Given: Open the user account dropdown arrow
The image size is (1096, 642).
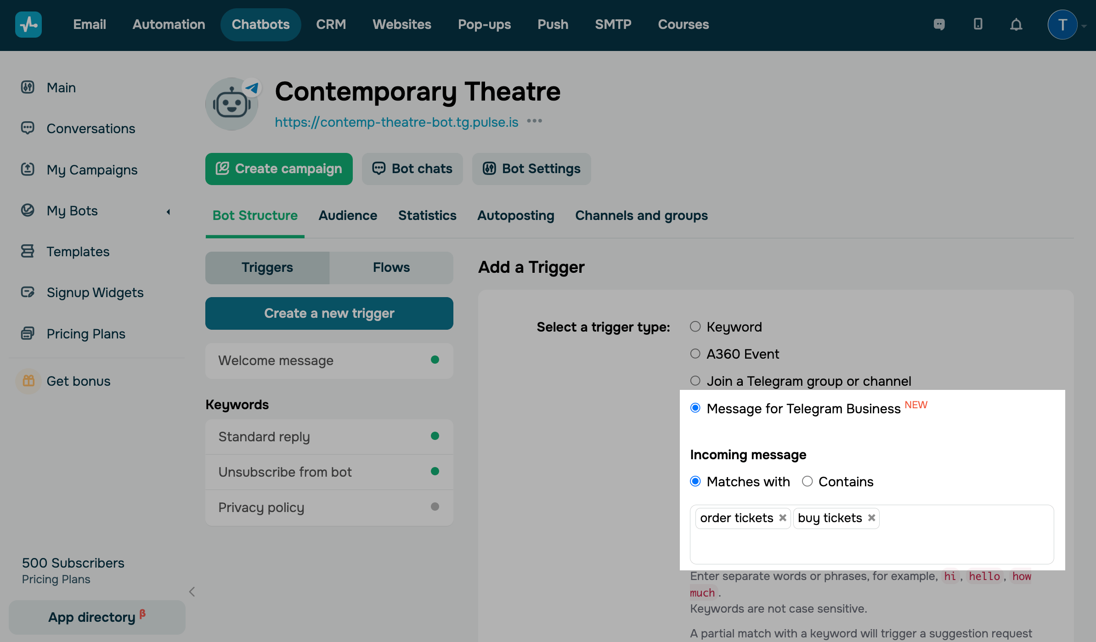Looking at the screenshot, I should click(x=1084, y=26).
